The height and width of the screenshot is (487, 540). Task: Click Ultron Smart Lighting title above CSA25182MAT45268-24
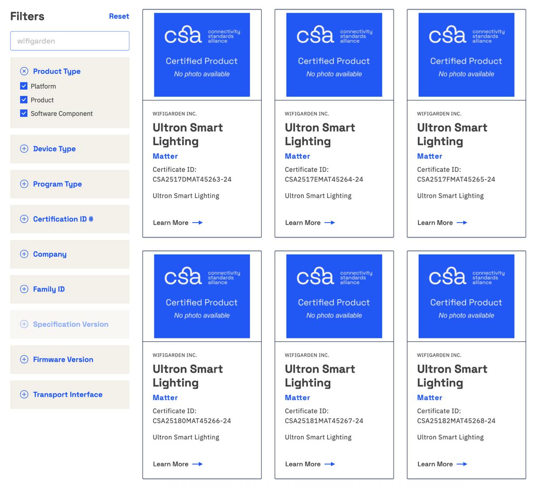click(x=452, y=376)
